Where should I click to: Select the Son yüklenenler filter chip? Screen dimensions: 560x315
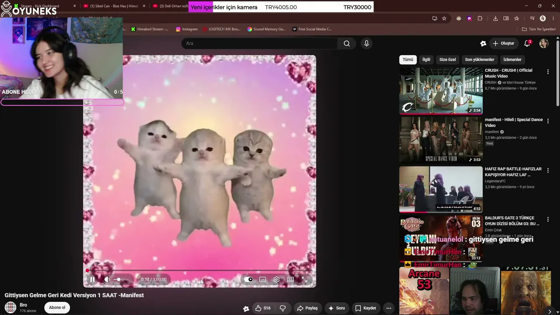[x=479, y=59]
